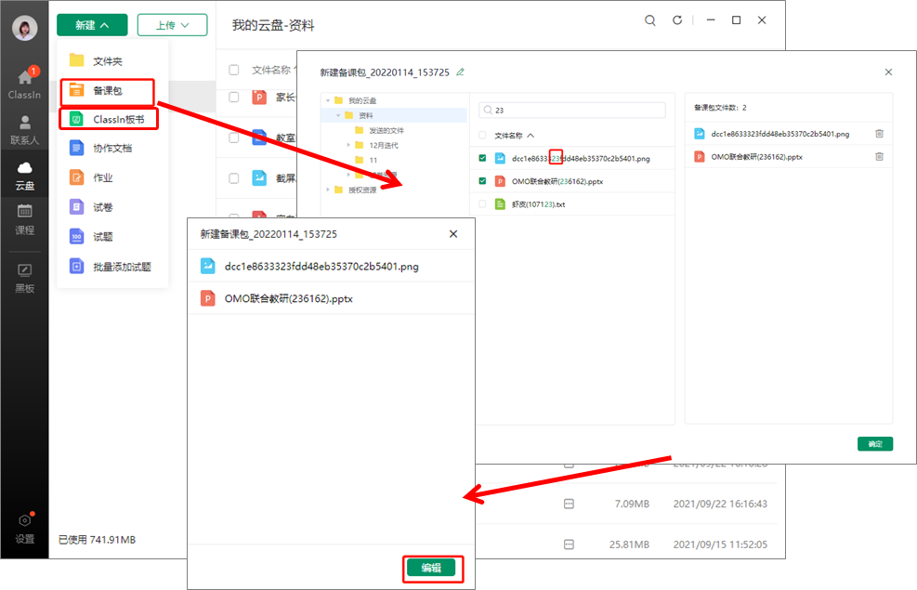Click 已使用 741.91MB storage status
This screenshot has height=590, width=917.
pyautogui.click(x=97, y=540)
